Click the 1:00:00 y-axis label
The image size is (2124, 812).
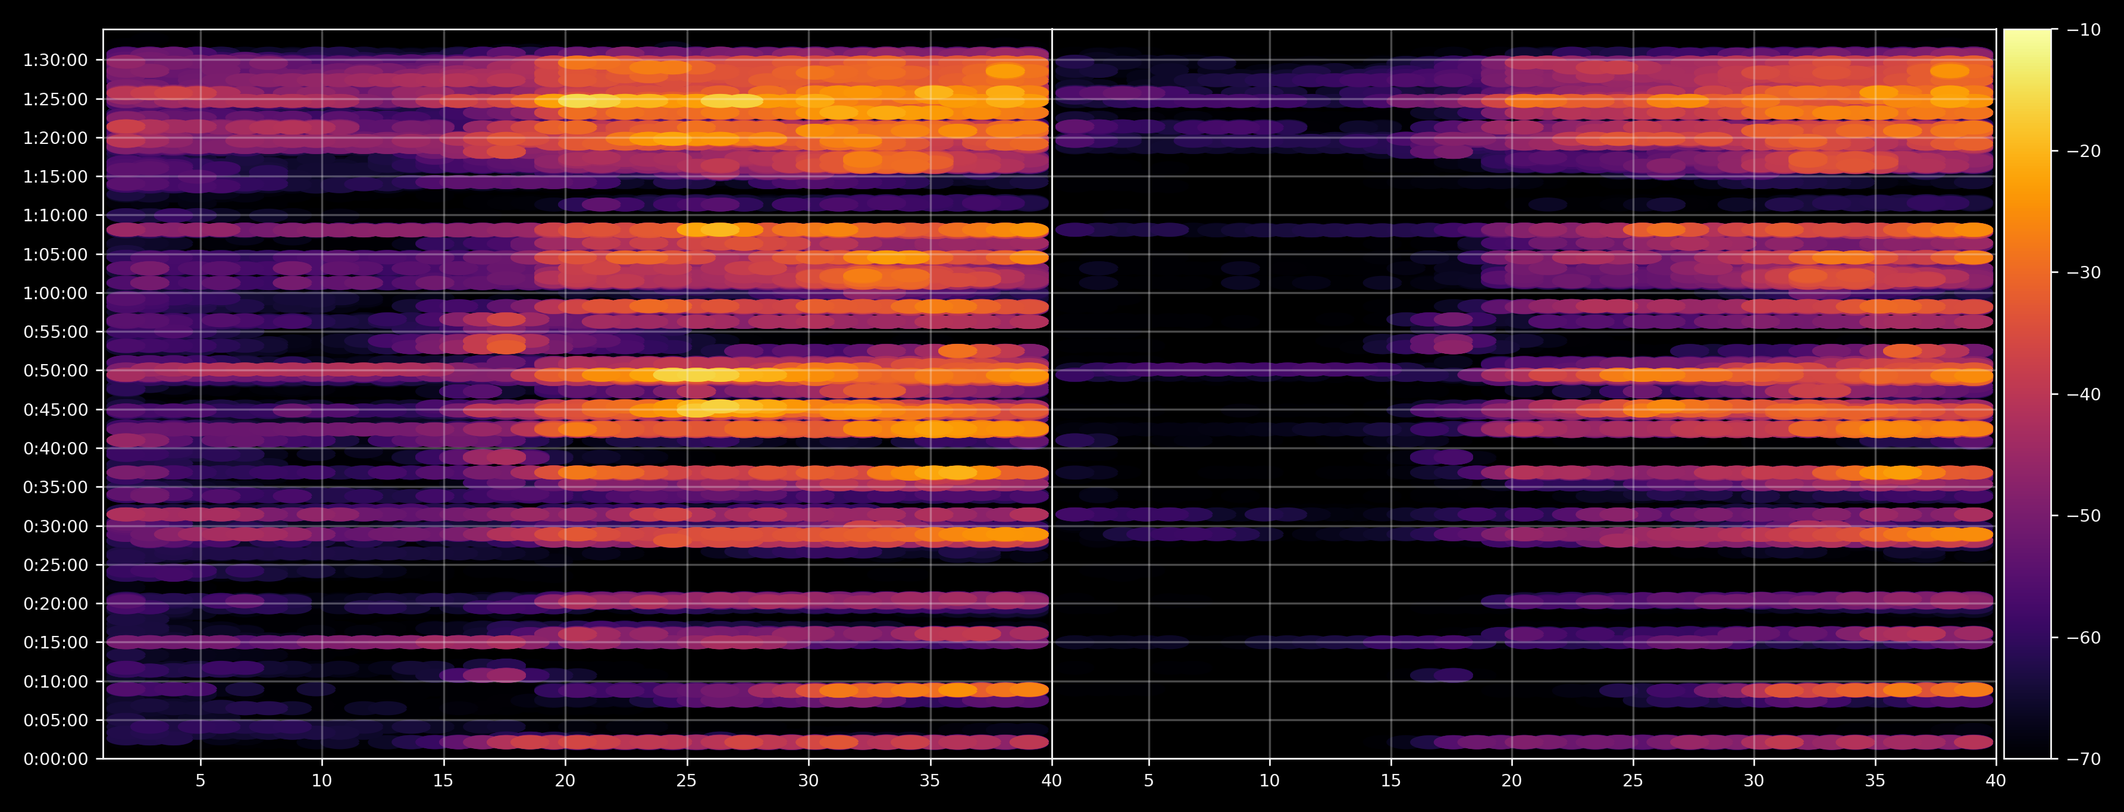coord(55,293)
